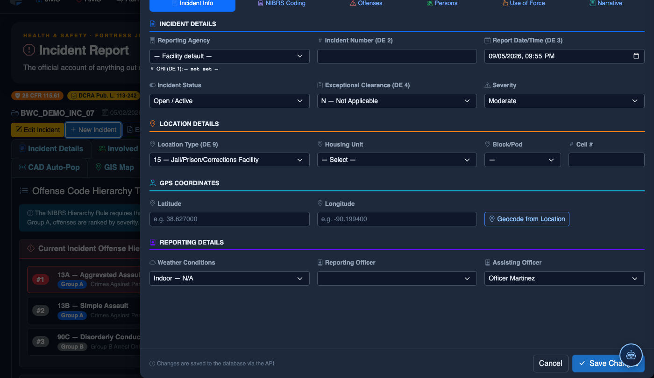This screenshot has height=378, width=654.
Task: Open the Assisting Officer dropdown
Action: [564, 278]
